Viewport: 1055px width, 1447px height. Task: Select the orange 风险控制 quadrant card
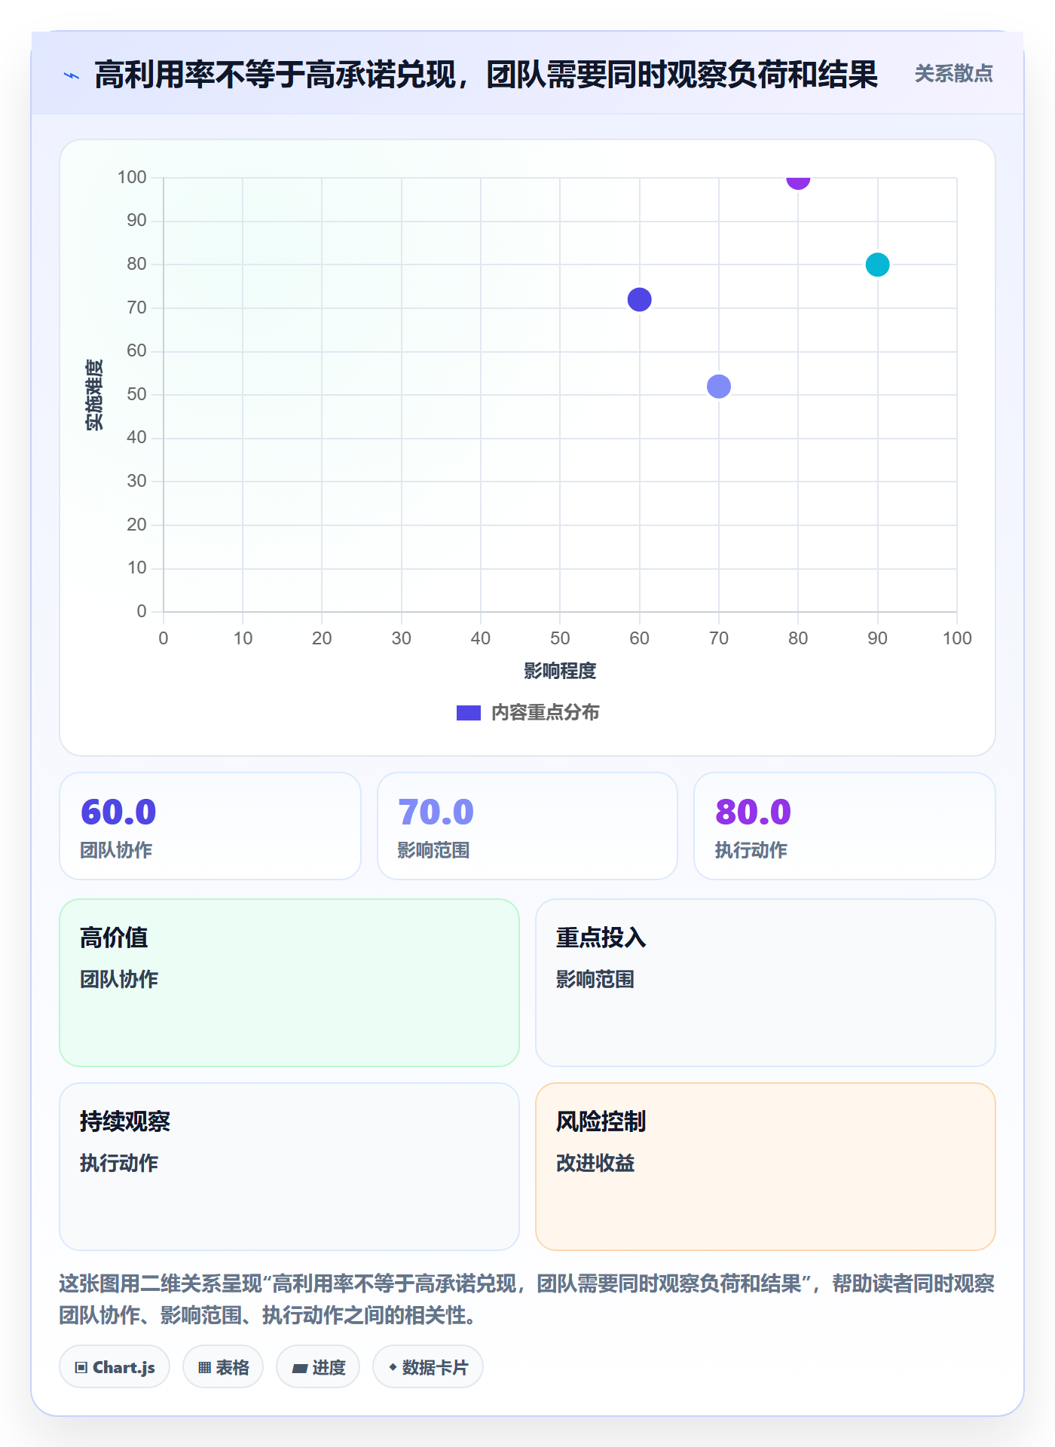tap(766, 1167)
